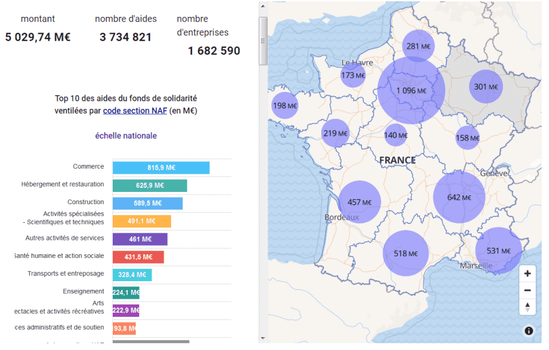Click the Construction bar 589,5 M€
This screenshot has height=350, width=549.
coord(148,204)
